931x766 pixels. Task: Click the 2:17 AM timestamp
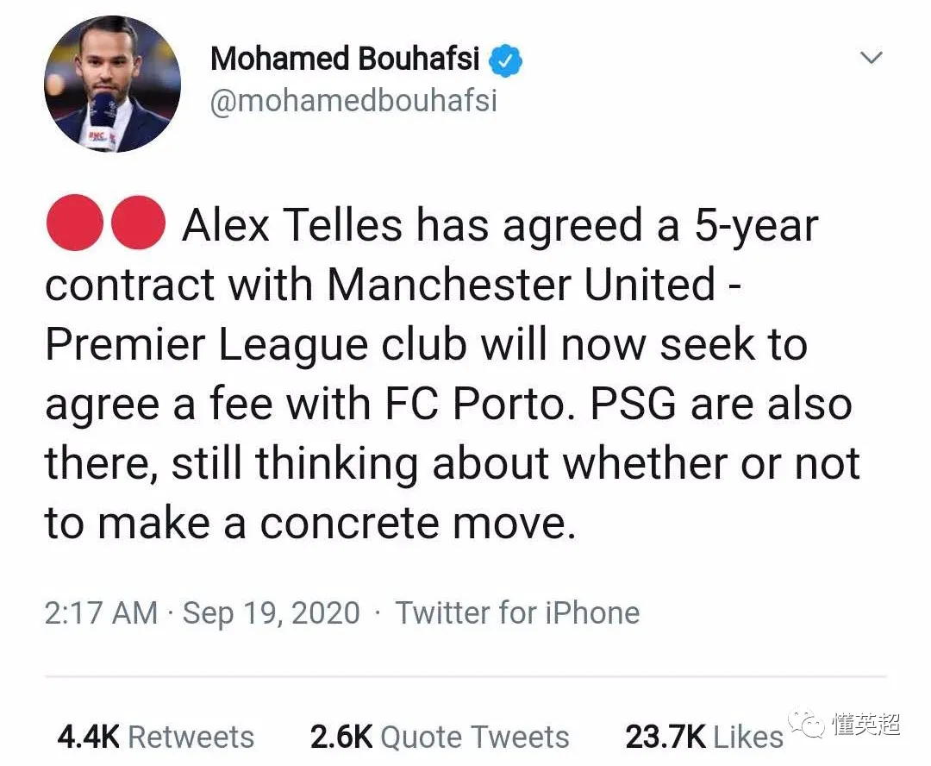(101, 613)
